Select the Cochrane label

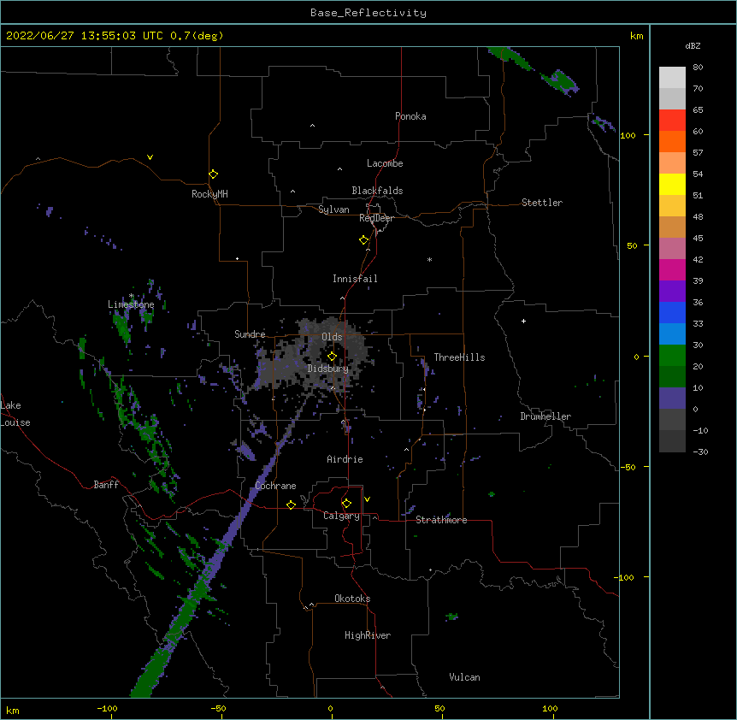click(275, 486)
